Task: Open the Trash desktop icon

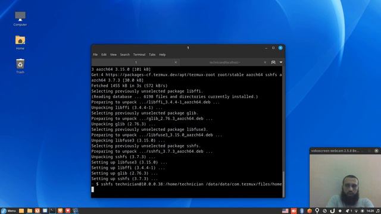Action: click(20, 66)
